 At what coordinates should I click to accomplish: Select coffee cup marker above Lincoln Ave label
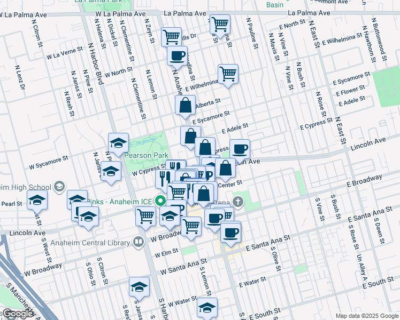pyautogui.click(x=240, y=150)
